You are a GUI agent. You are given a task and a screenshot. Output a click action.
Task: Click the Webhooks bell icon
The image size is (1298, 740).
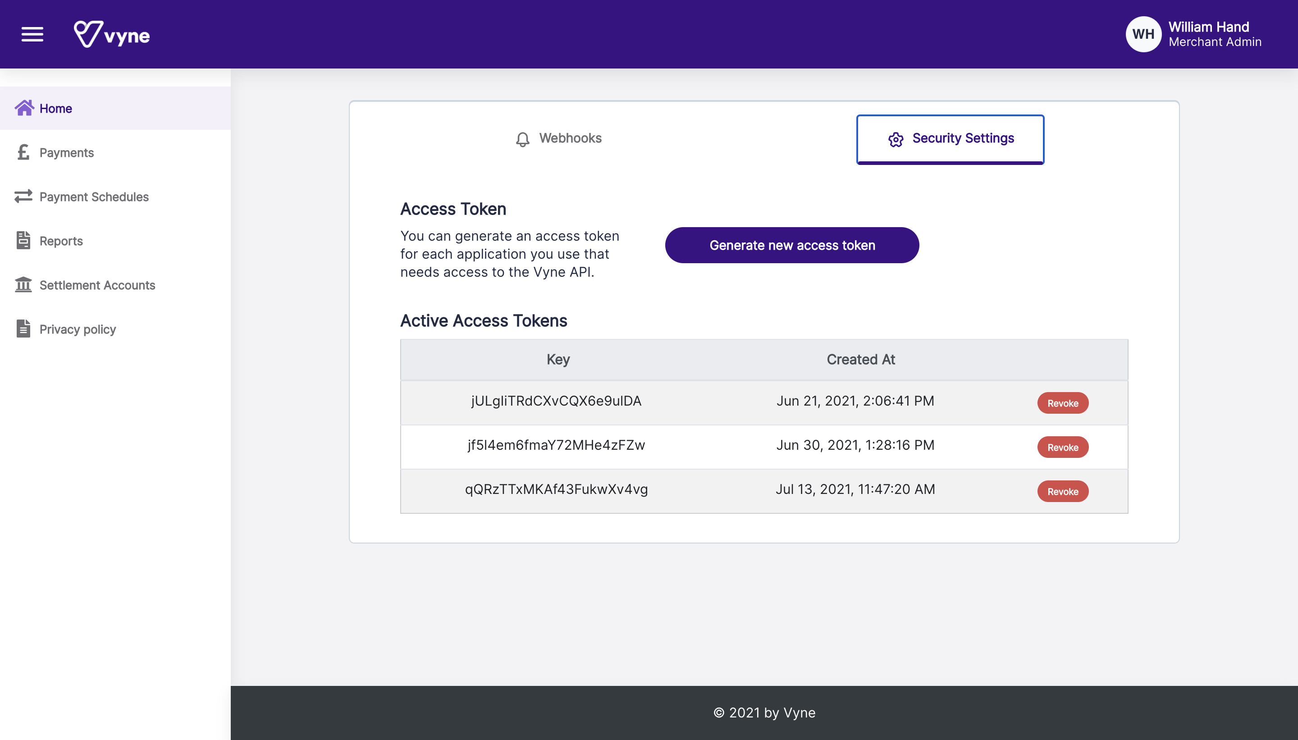[522, 139]
